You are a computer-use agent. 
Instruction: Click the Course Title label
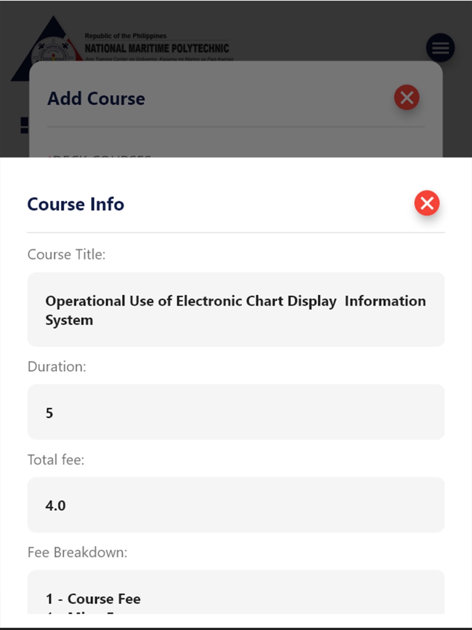click(x=67, y=255)
